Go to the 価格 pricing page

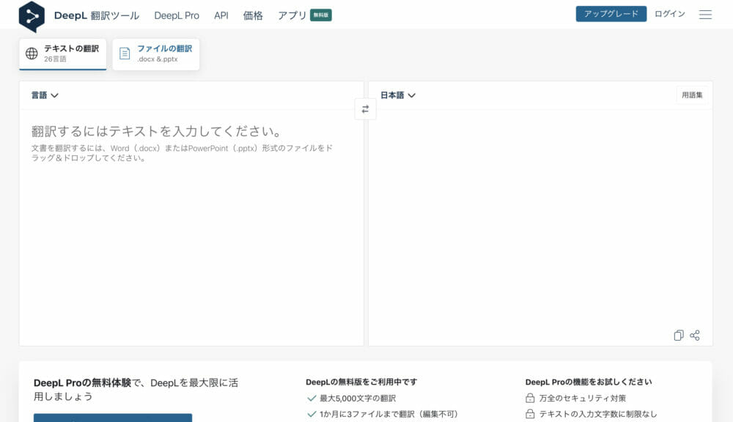tap(253, 15)
